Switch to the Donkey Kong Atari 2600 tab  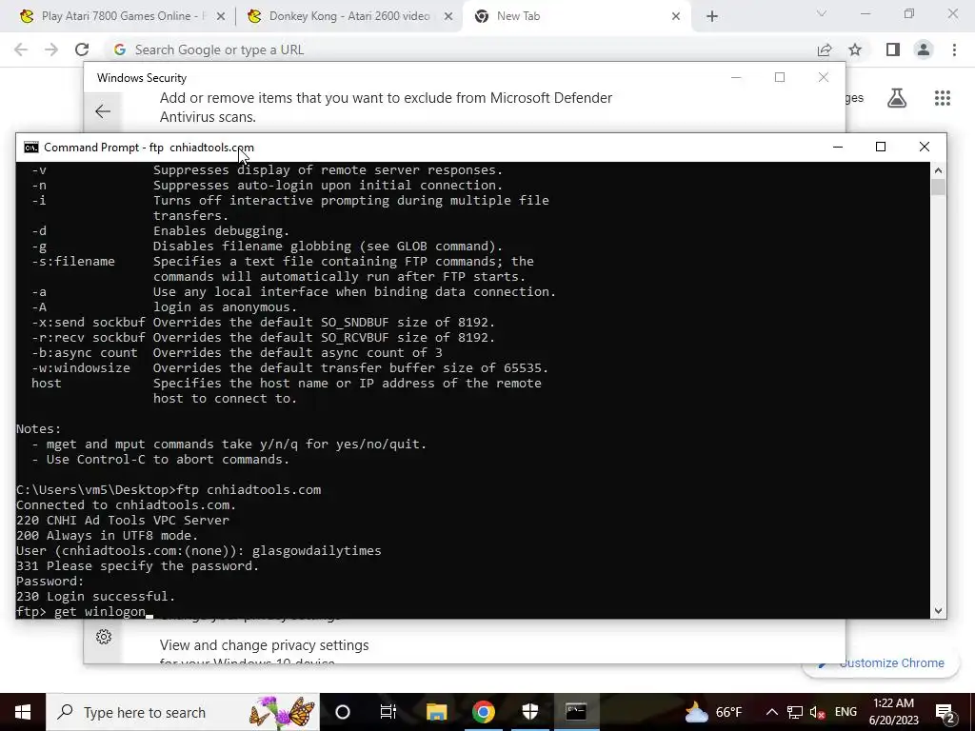(x=348, y=16)
